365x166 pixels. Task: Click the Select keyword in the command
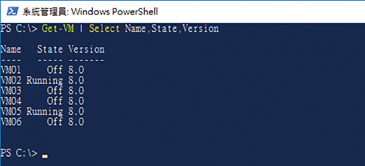(104, 28)
